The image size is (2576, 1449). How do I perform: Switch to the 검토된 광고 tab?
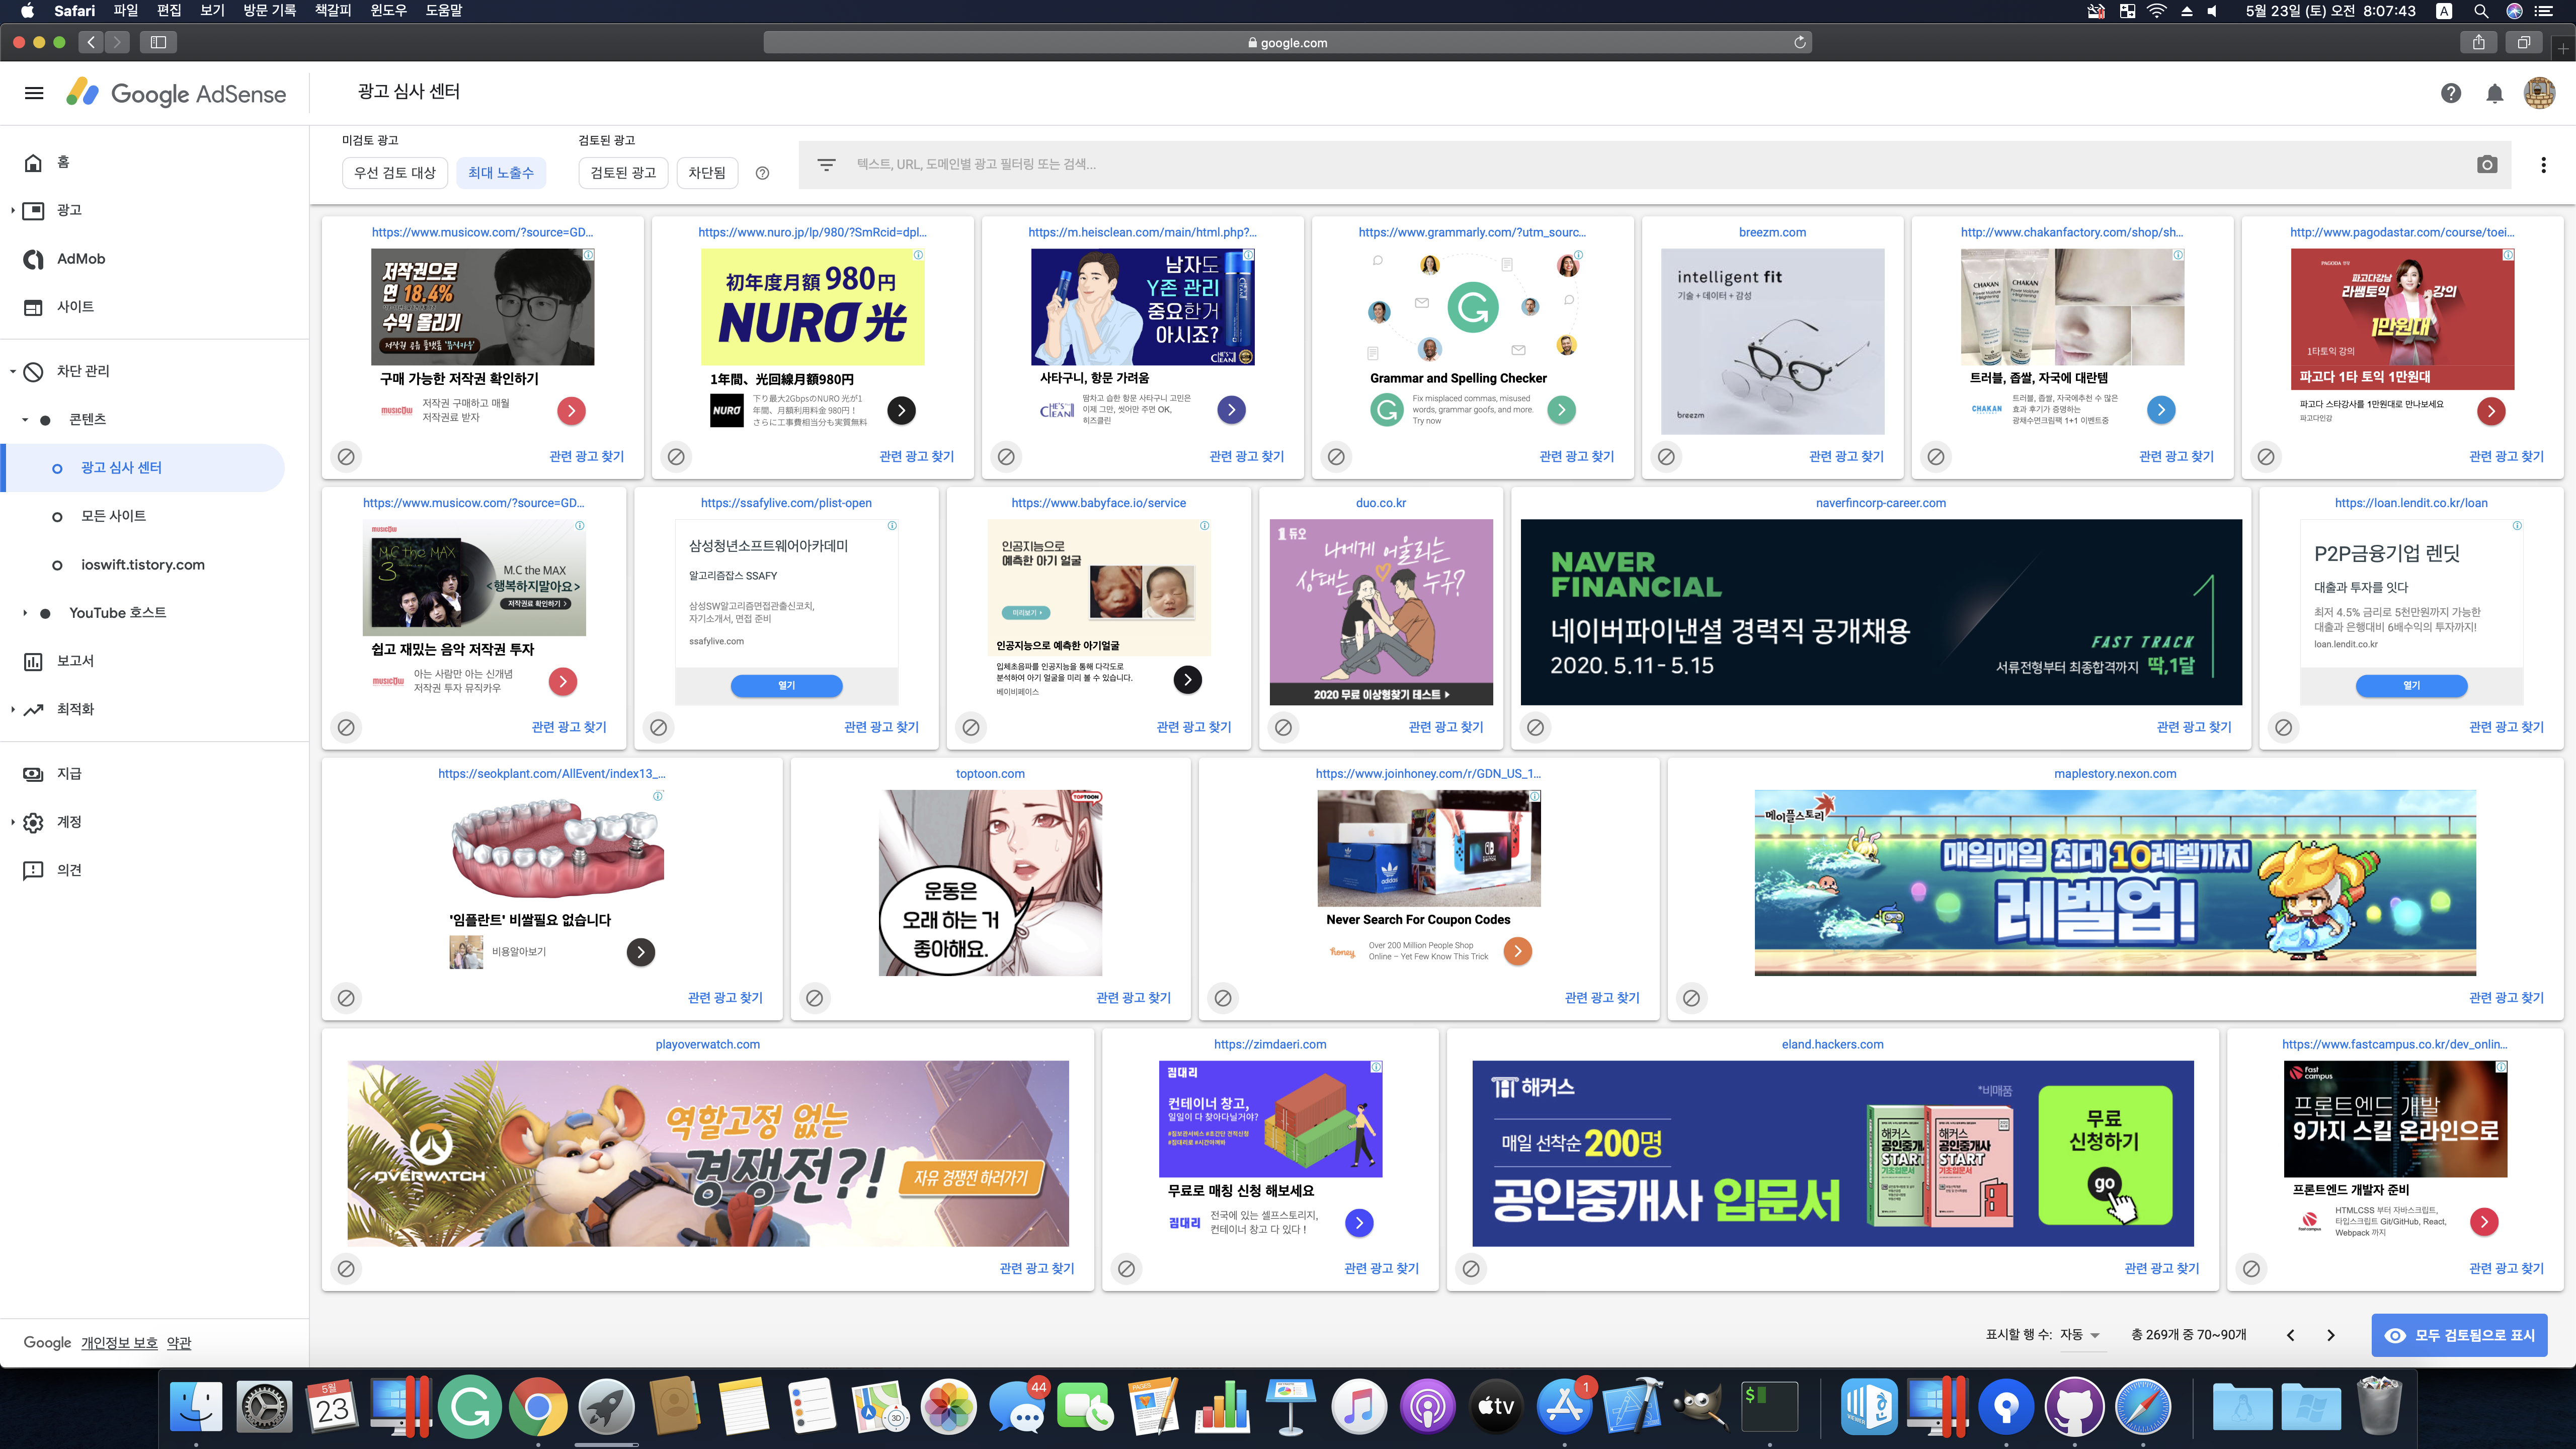pyautogui.click(x=623, y=173)
